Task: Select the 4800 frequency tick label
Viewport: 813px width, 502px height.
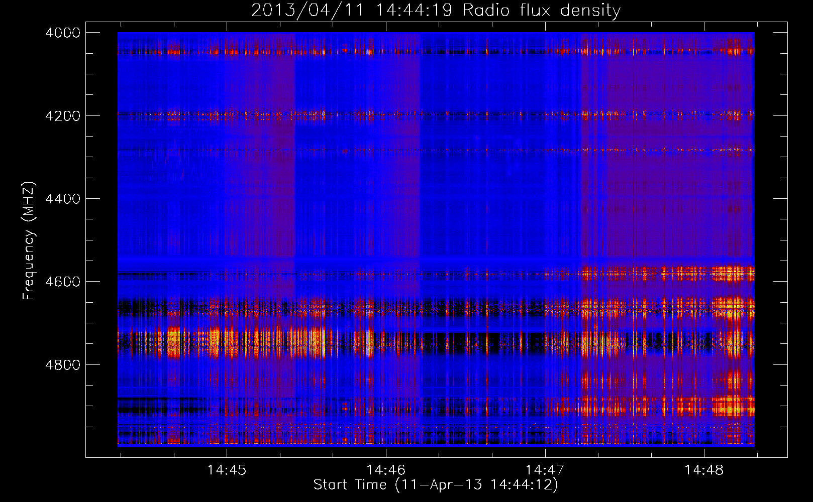Action: click(63, 365)
